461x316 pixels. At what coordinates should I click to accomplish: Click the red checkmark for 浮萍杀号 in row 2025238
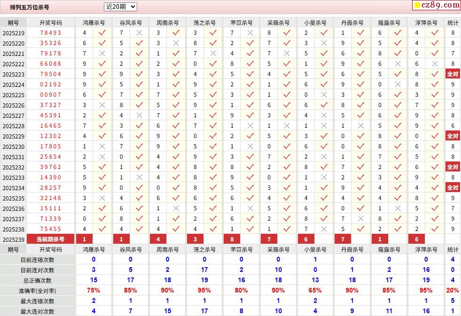tap(435, 229)
